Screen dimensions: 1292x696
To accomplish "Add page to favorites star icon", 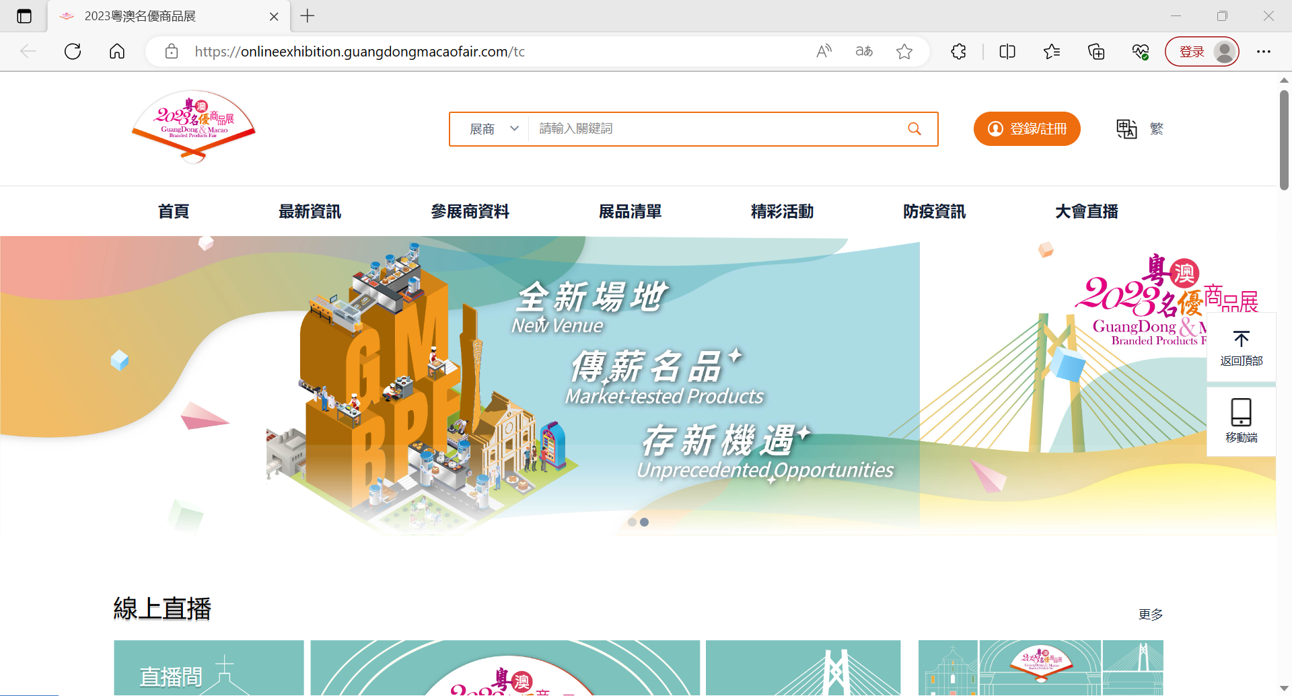I will click(904, 52).
